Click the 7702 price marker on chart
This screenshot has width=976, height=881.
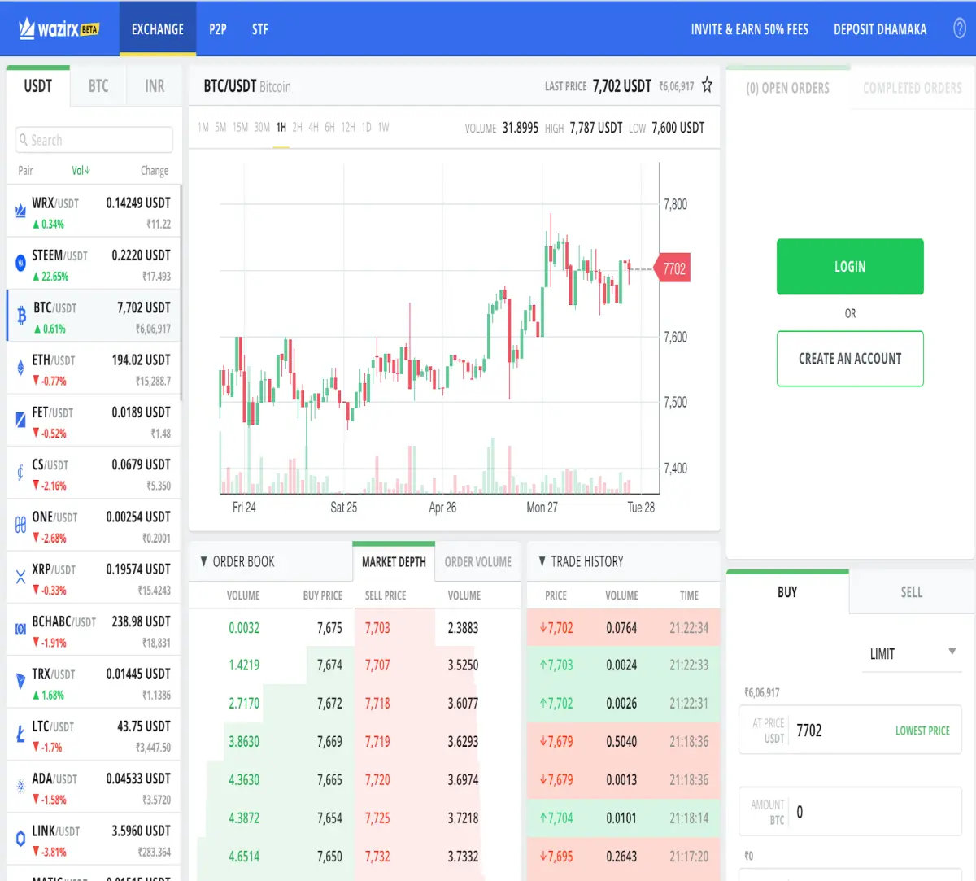(x=673, y=268)
